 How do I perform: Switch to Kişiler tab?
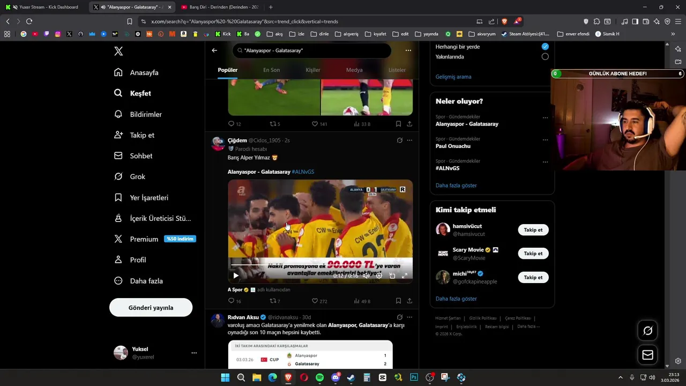pos(313,70)
